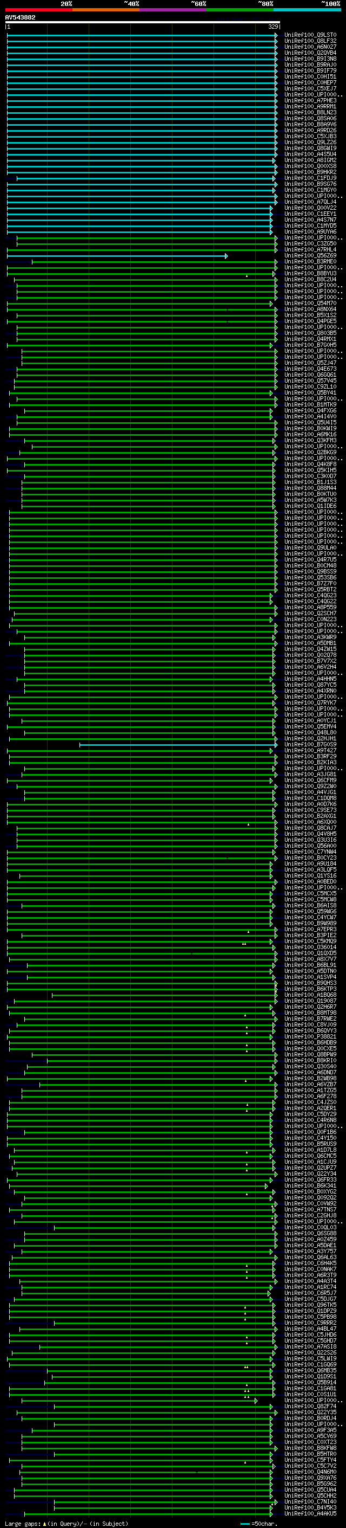Select hit label UniRef100_C4QG23

point(310,596)
